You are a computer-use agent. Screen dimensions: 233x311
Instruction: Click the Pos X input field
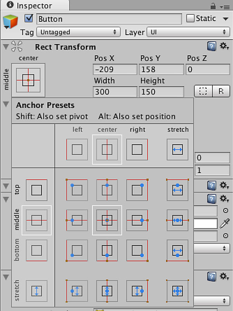pyautogui.click(x=115, y=69)
